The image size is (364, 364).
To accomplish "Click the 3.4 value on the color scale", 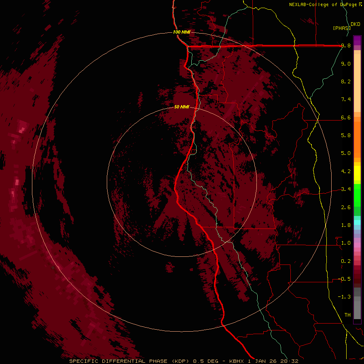I will [x=346, y=189].
